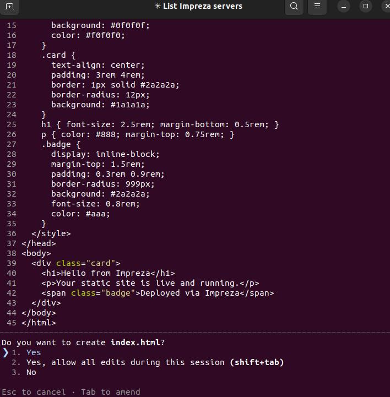Click Your static site is live paragraph
Screen dimensions: 390x397
point(150,283)
